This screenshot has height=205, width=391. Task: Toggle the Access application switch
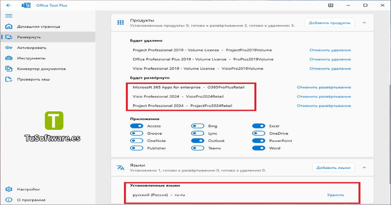point(137,126)
